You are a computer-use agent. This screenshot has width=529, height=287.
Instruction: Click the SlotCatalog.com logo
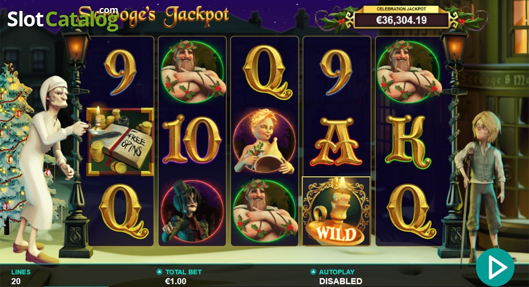coord(63,18)
